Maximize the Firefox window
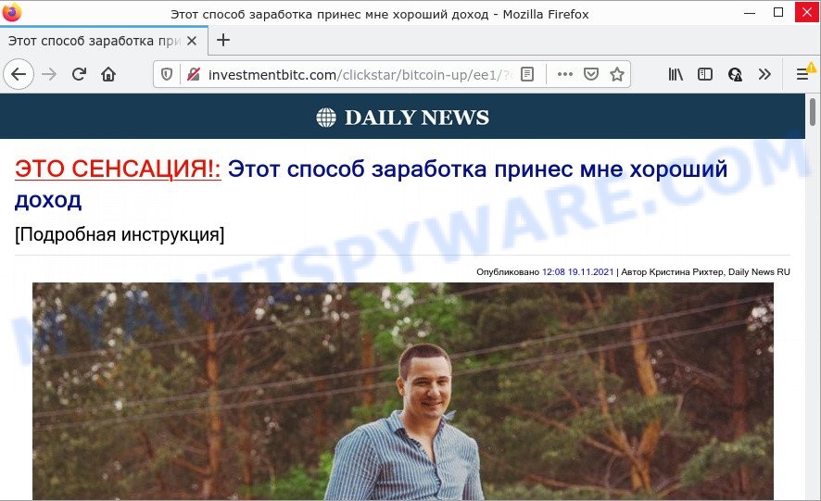This screenshot has height=501, width=821. (x=778, y=13)
